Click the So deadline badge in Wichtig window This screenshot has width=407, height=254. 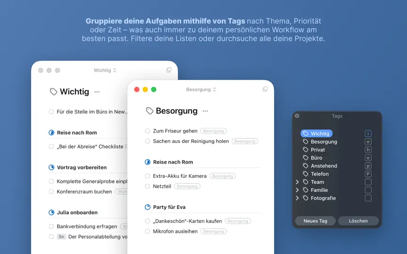61,237
